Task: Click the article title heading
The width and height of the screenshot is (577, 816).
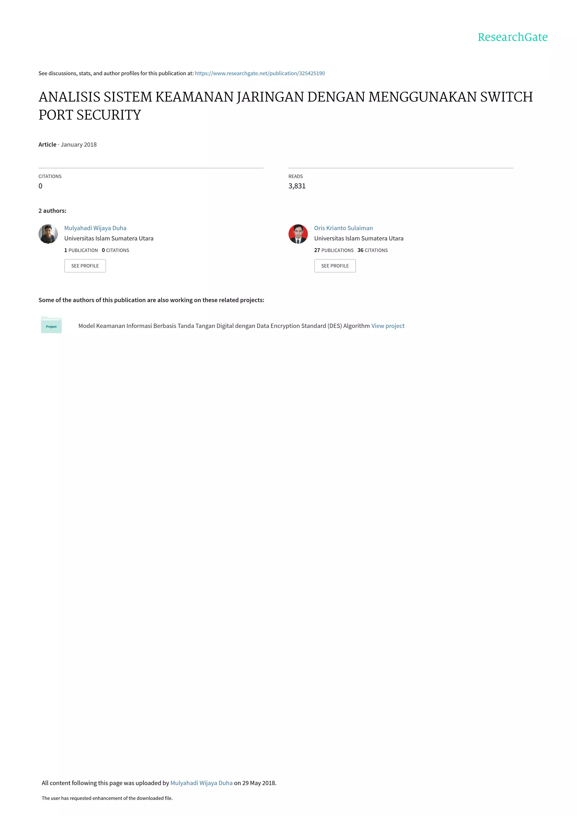Action: pos(286,106)
